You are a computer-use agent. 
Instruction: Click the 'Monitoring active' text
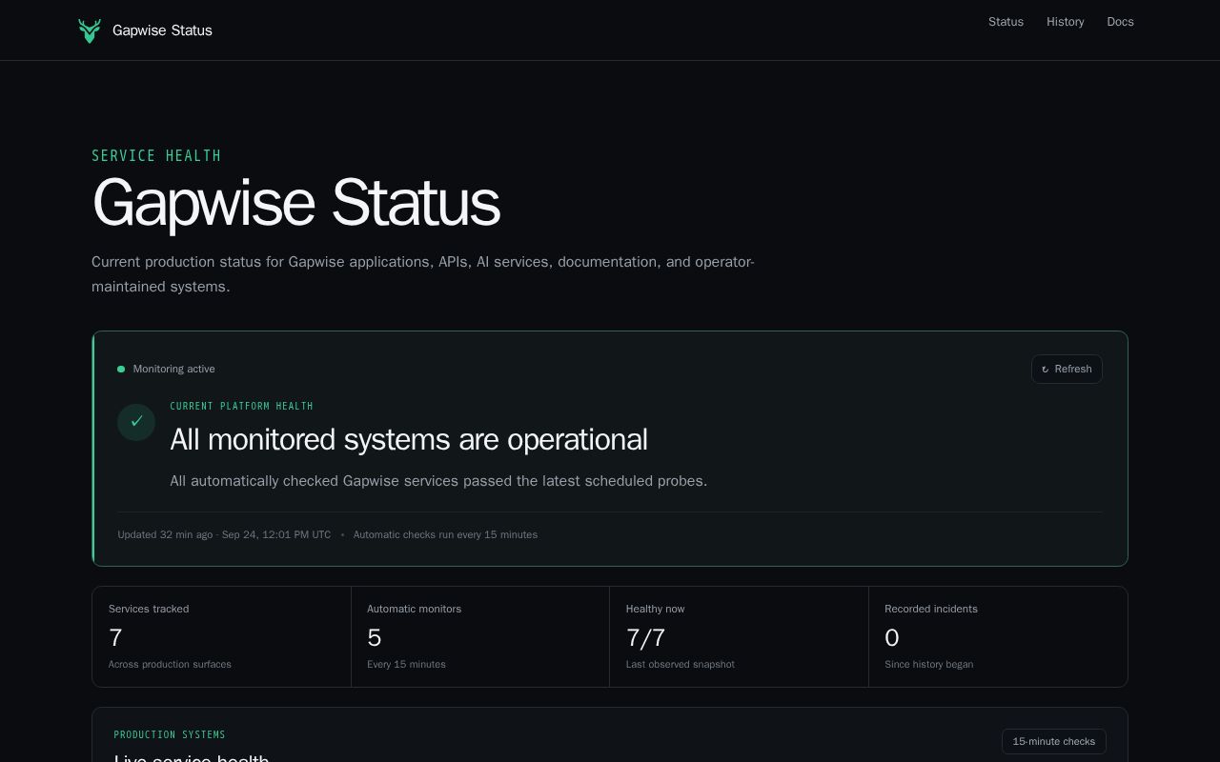click(173, 369)
